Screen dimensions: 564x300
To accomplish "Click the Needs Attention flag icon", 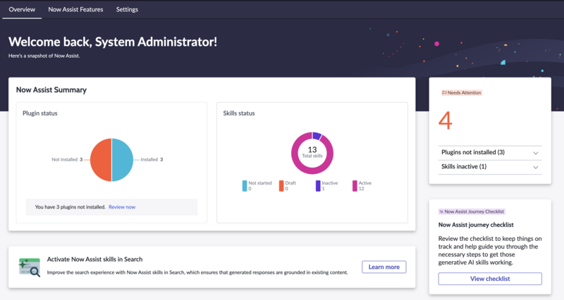I will [444, 93].
